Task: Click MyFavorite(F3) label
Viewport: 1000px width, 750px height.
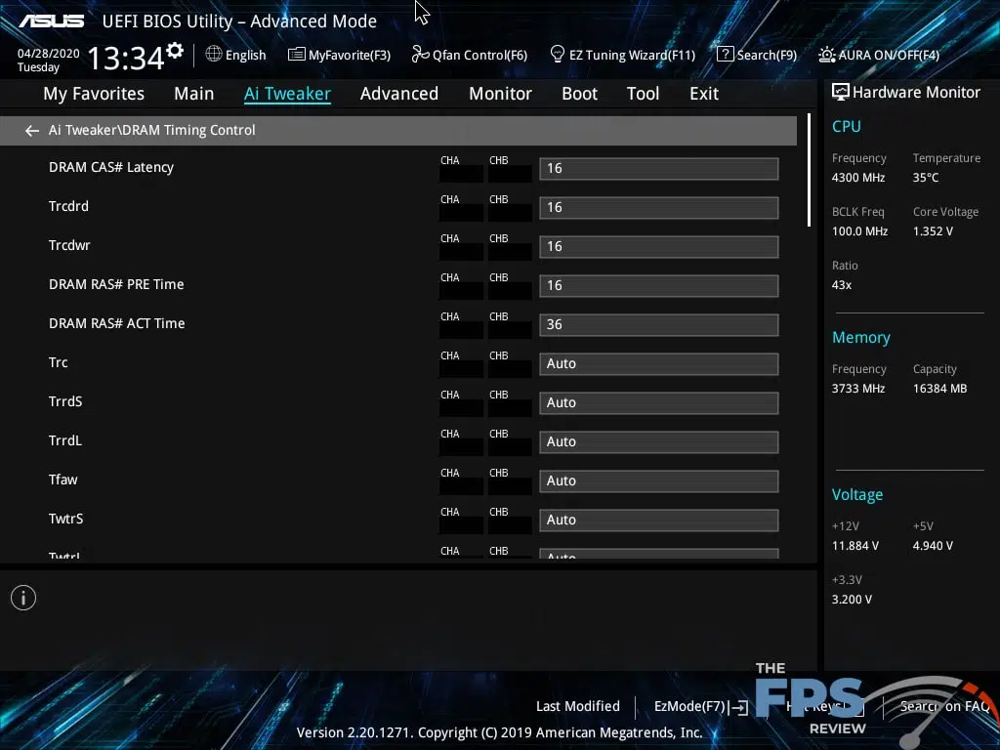Action: click(x=350, y=55)
